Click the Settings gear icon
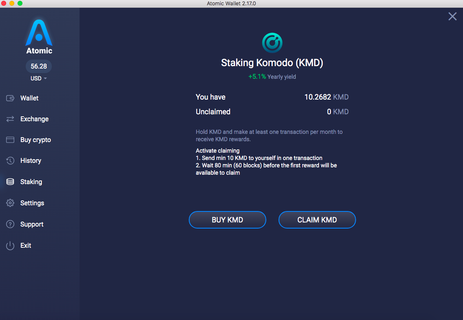The image size is (463, 320). pos(10,203)
